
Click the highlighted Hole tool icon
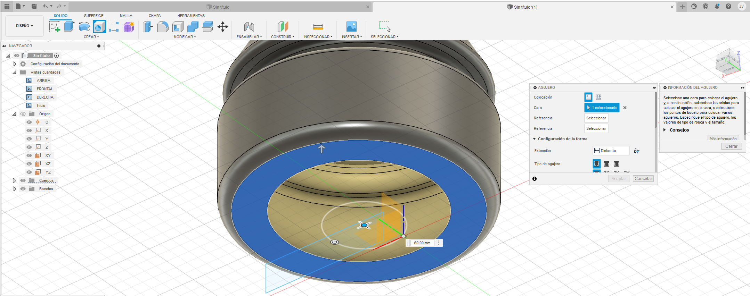[99, 27]
